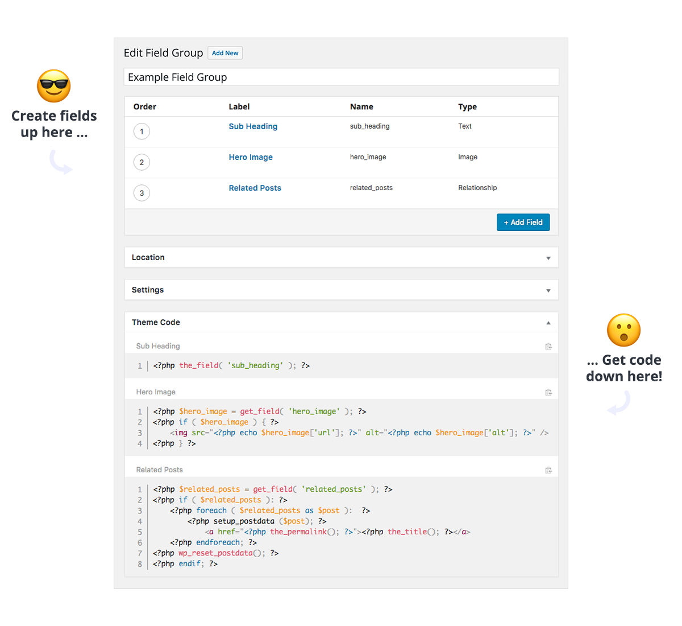Click the foreach $related_posts code line
682x626 pixels.
click(271, 511)
